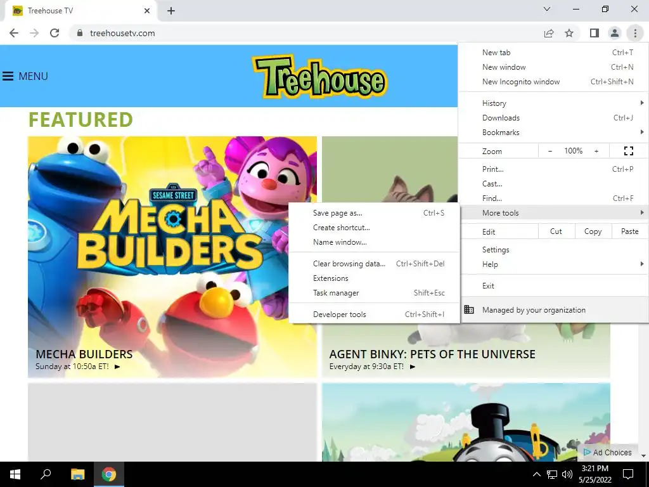The width and height of the screenshot is (649, 487).
Task: Select Cast... from the menu
Action: tap(553, 183)
